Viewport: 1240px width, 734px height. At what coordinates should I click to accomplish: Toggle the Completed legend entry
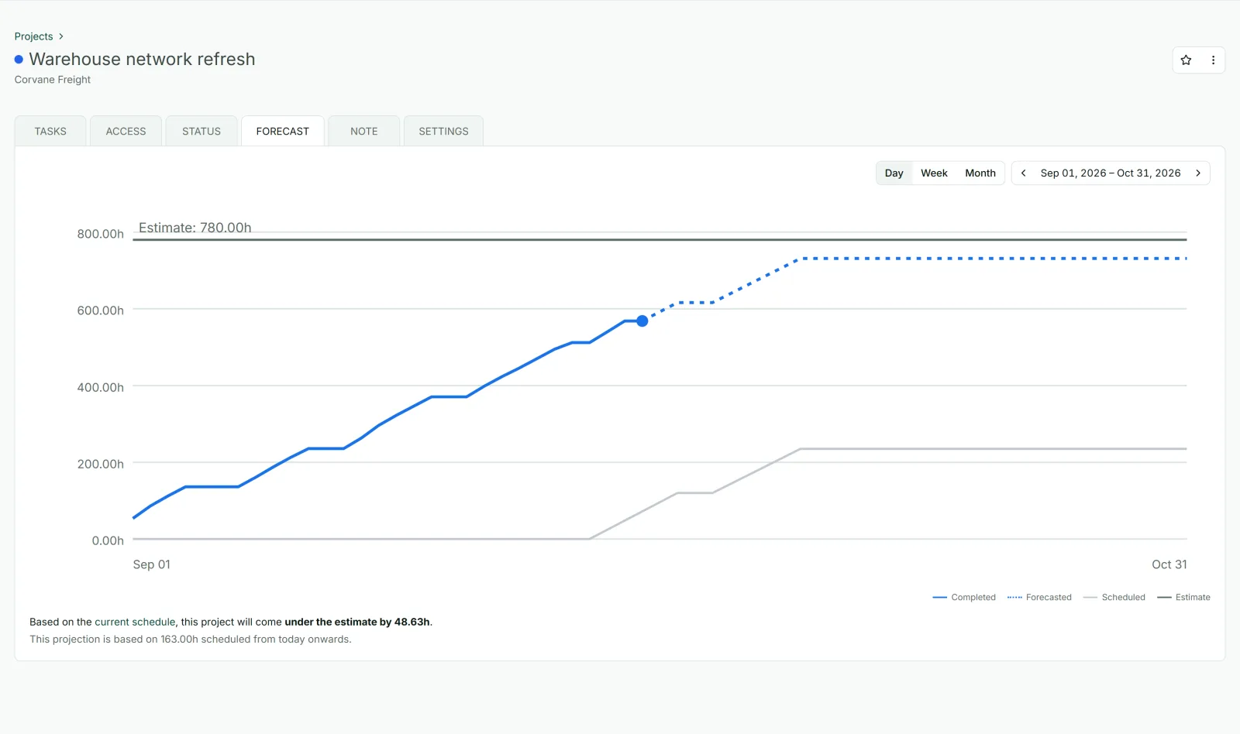(x=964, y=597)
